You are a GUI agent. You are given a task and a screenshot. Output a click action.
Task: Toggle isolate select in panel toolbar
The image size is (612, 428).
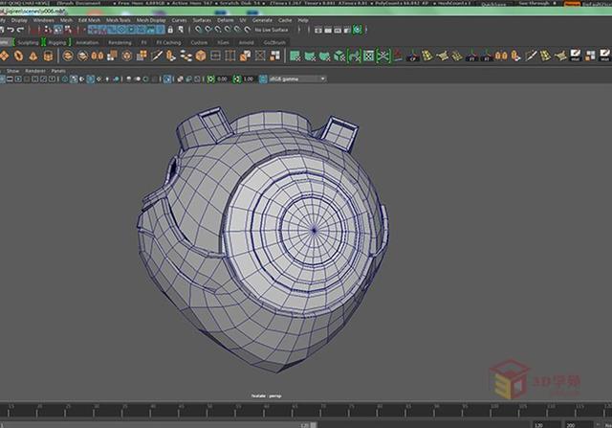coord(167,79)
